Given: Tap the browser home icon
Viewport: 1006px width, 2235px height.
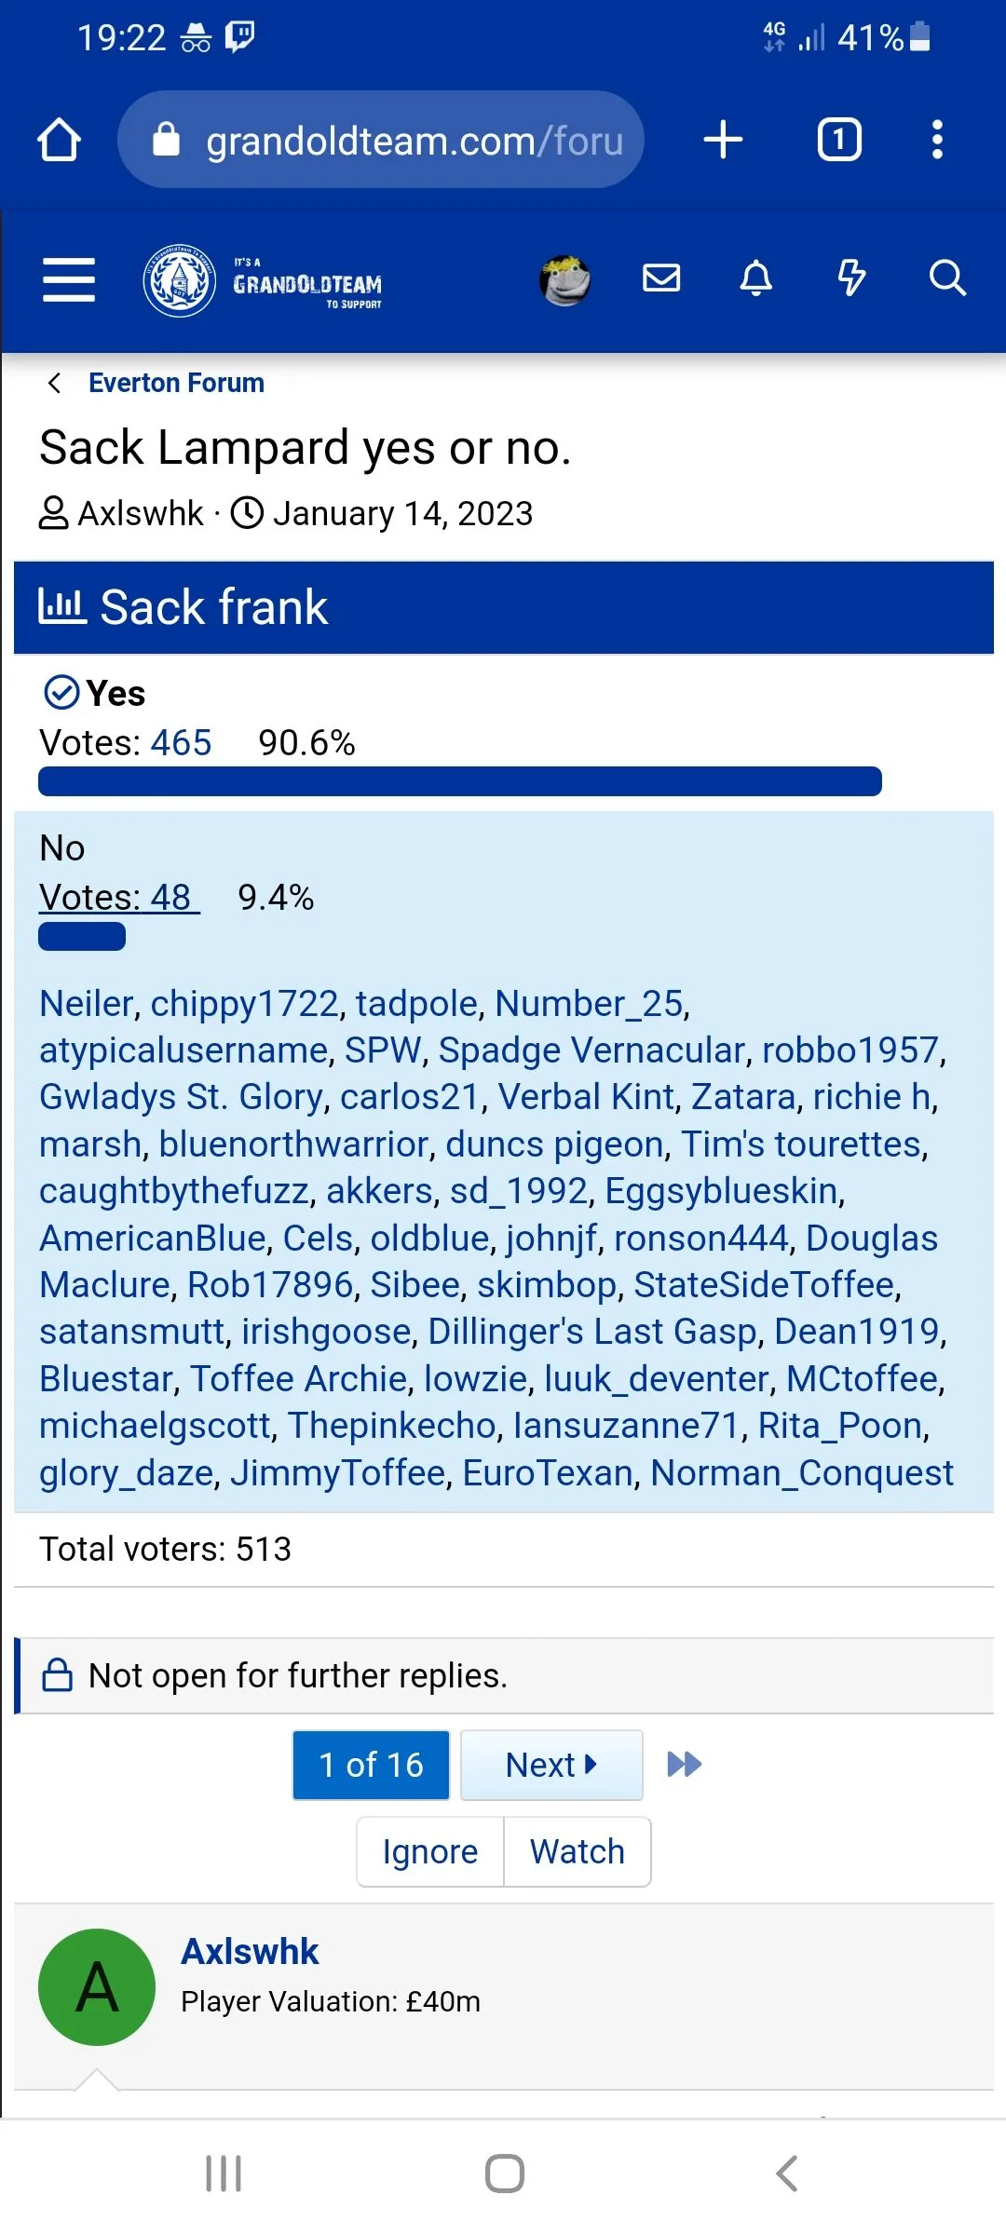Looking at the screenshot, I should pyautogui.click(x=60, y=141).
